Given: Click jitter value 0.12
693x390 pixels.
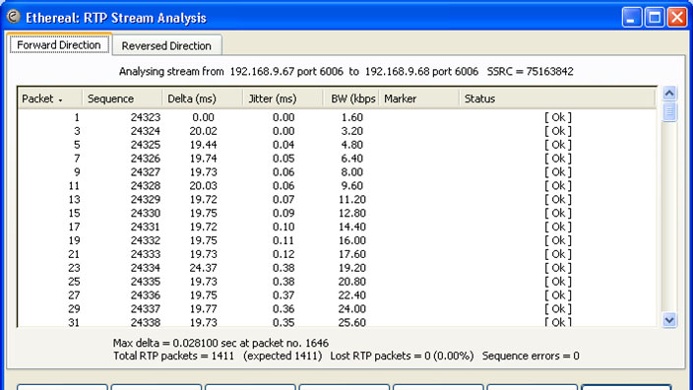Looking at the screenshot, I should (x=283, y=254).
